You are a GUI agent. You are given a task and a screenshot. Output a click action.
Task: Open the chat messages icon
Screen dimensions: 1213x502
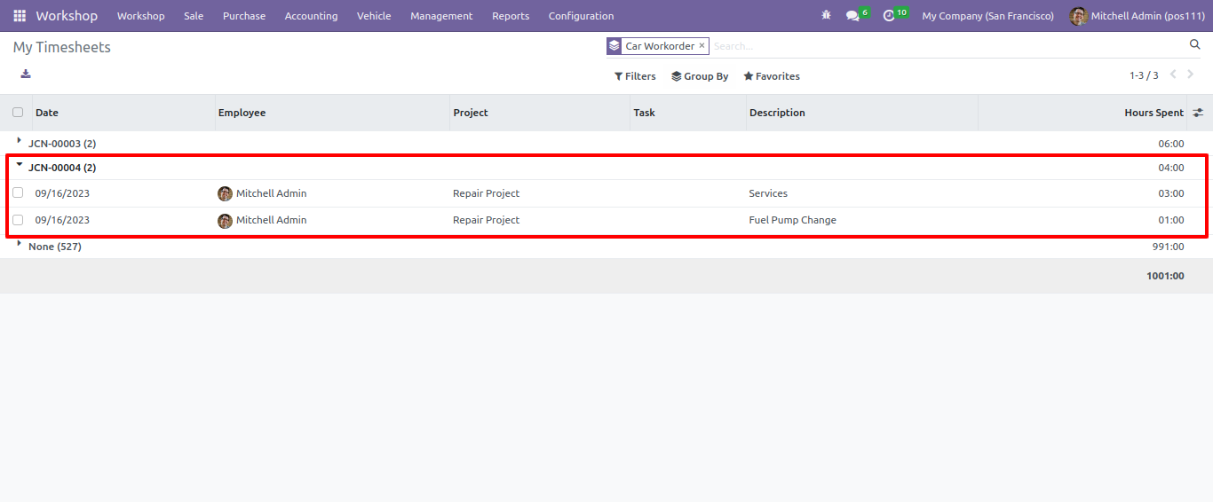click(852, 16)
